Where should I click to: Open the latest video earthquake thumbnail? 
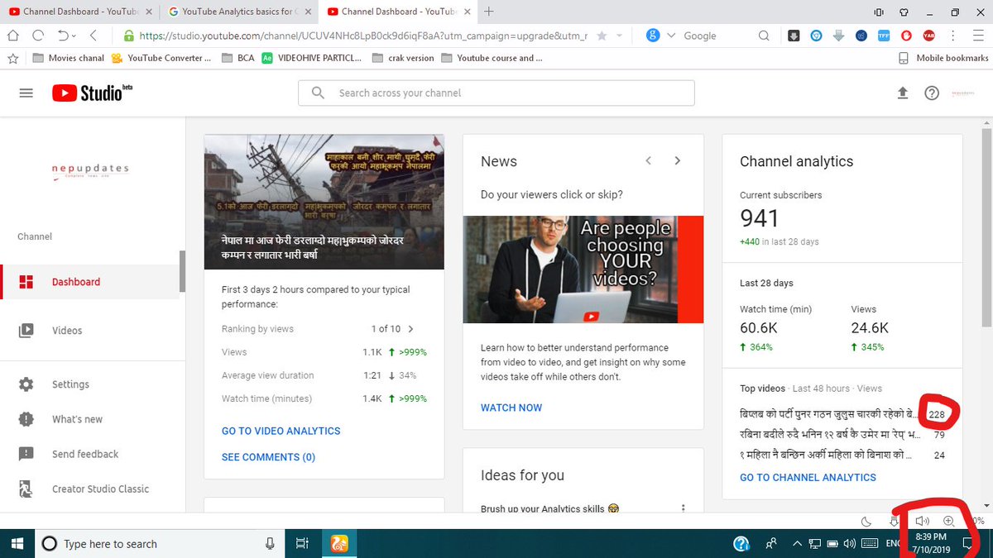(324, 202)
